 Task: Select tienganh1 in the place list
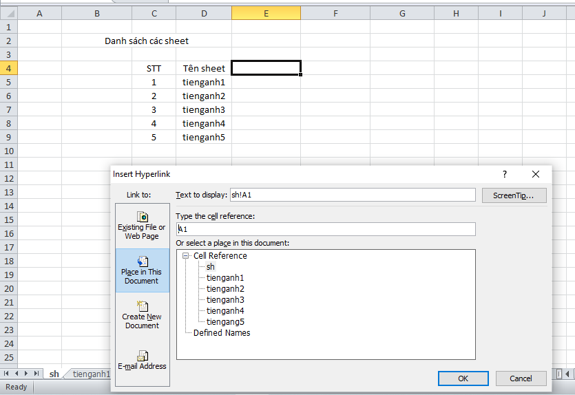point(225,278)
